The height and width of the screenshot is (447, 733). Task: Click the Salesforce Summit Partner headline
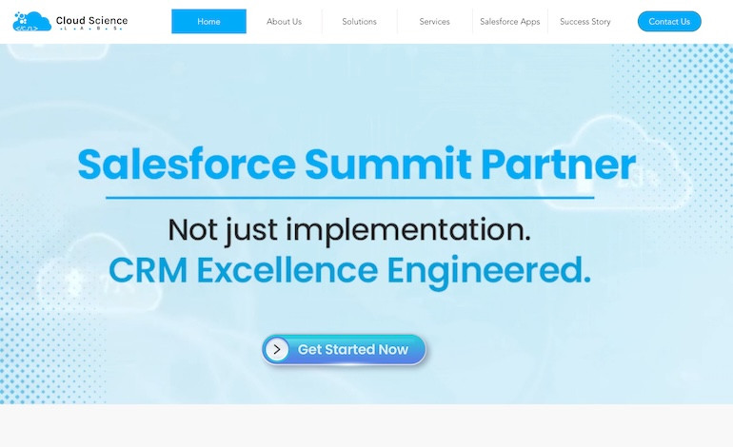point(356,165)
